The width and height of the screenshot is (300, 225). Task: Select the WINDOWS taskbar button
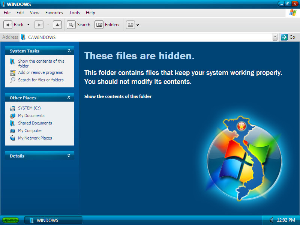click(53, 220)
